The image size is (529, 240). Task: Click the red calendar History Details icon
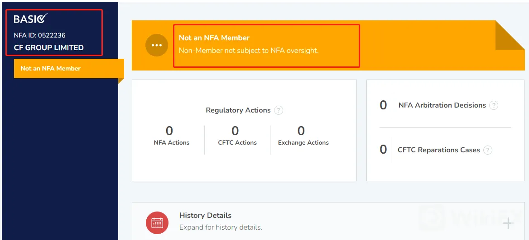pos(157,222)
